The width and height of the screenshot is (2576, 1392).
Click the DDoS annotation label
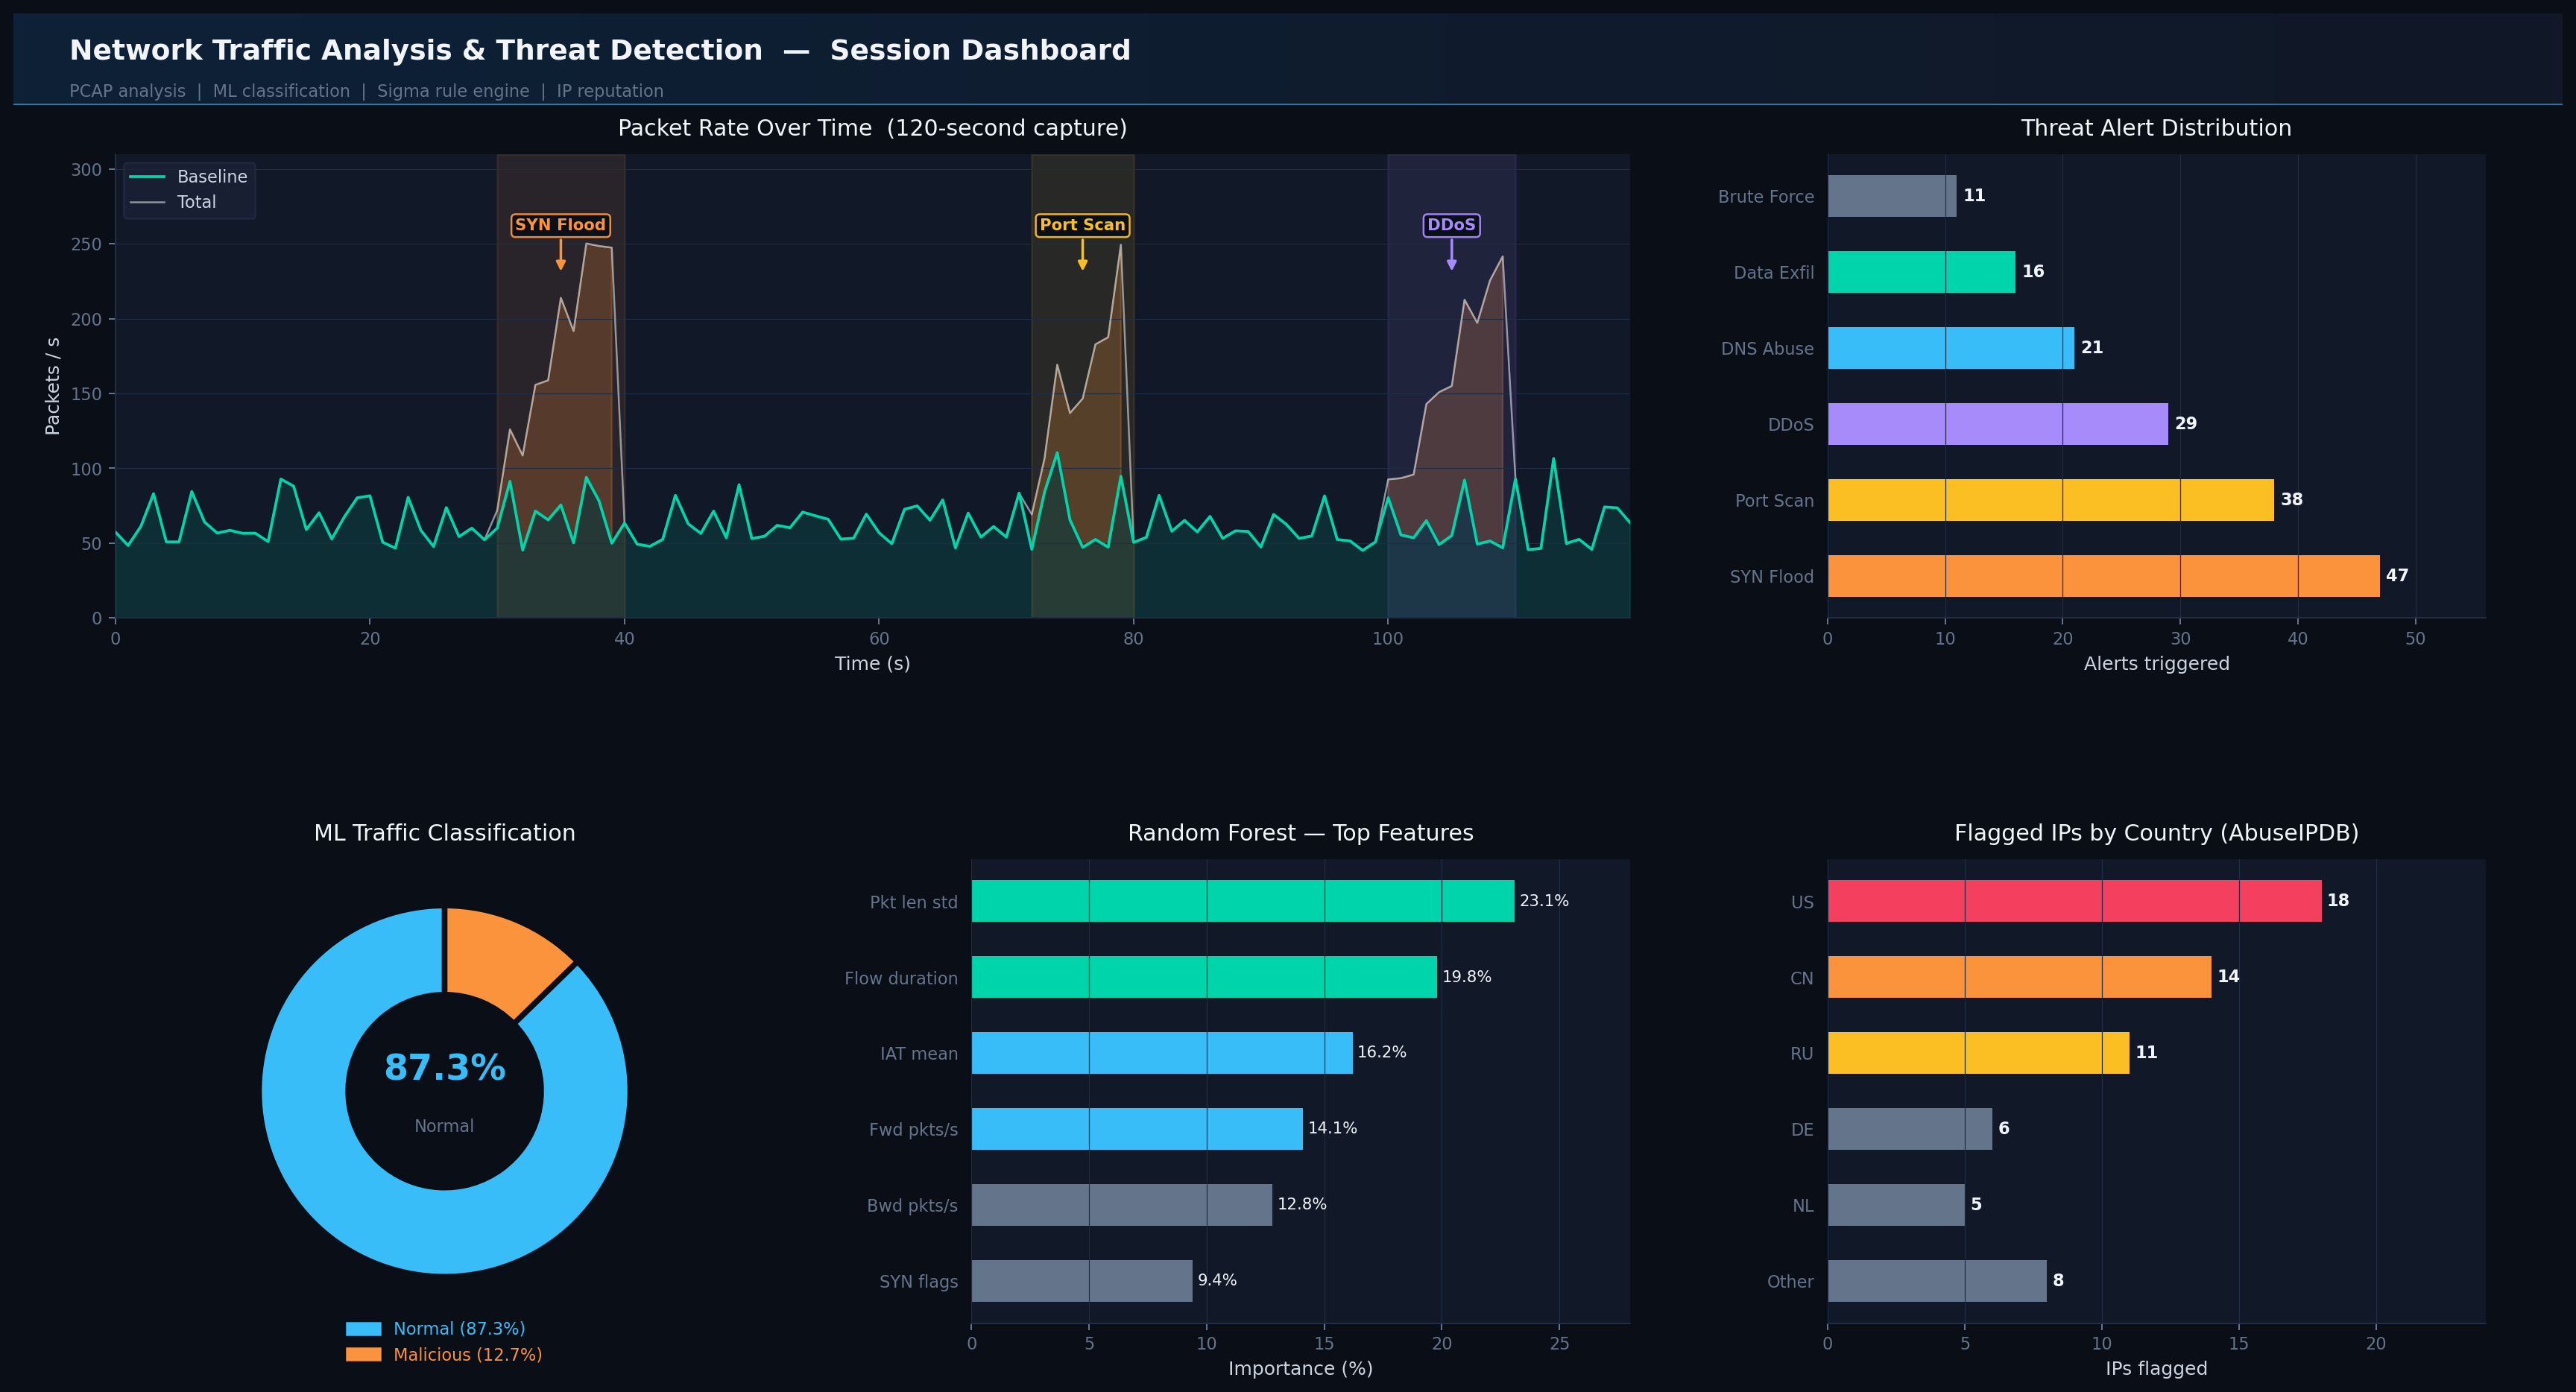(x=1451, y=225)
